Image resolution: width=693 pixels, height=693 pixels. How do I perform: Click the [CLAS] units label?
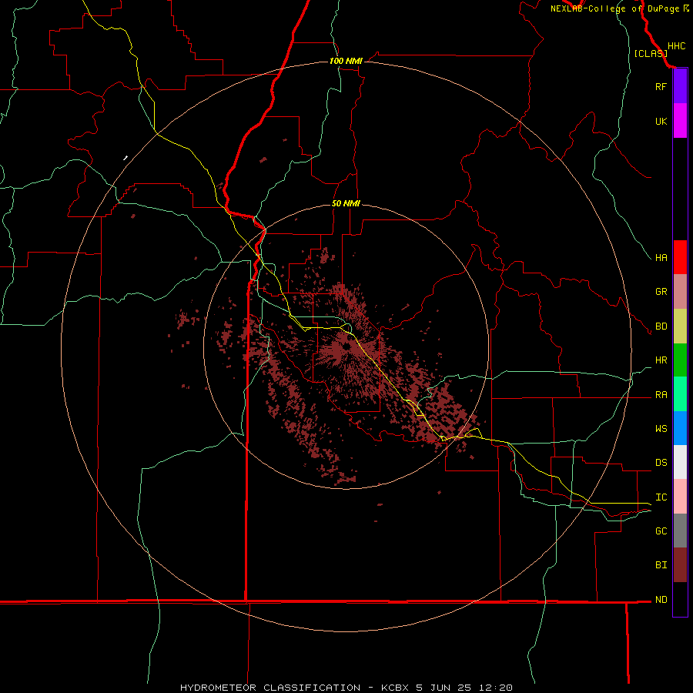click(651, 53)
